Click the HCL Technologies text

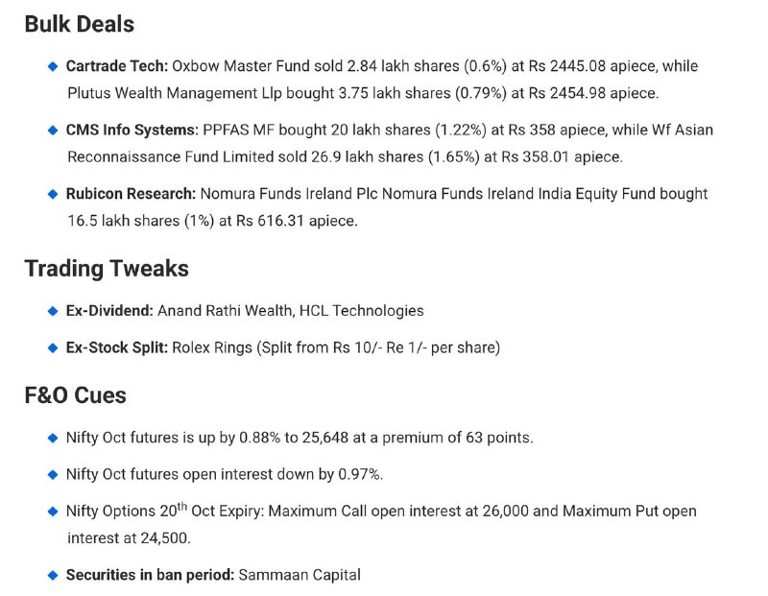pyautogui.click(x=362, y=311)
